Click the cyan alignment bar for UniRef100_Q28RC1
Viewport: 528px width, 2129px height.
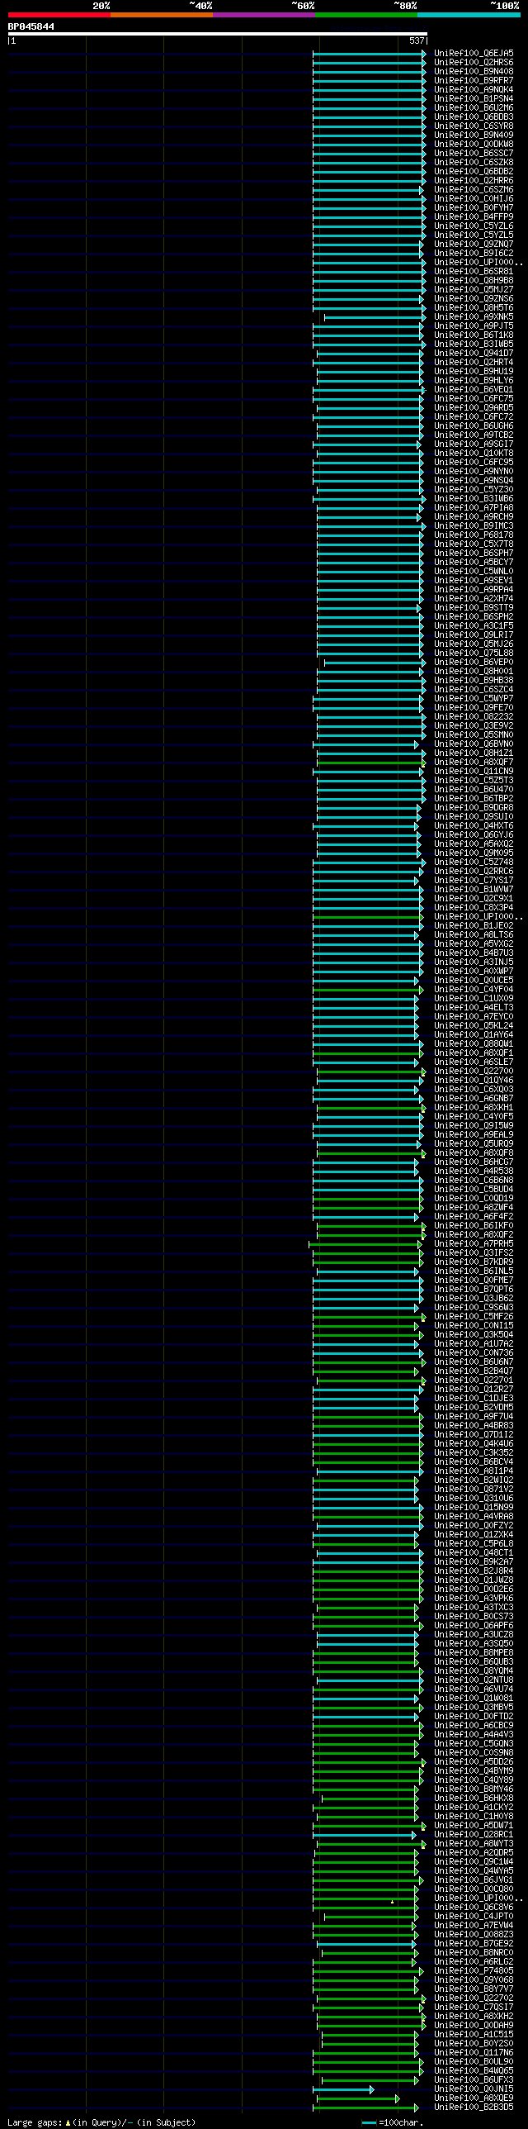(366, 1835)
